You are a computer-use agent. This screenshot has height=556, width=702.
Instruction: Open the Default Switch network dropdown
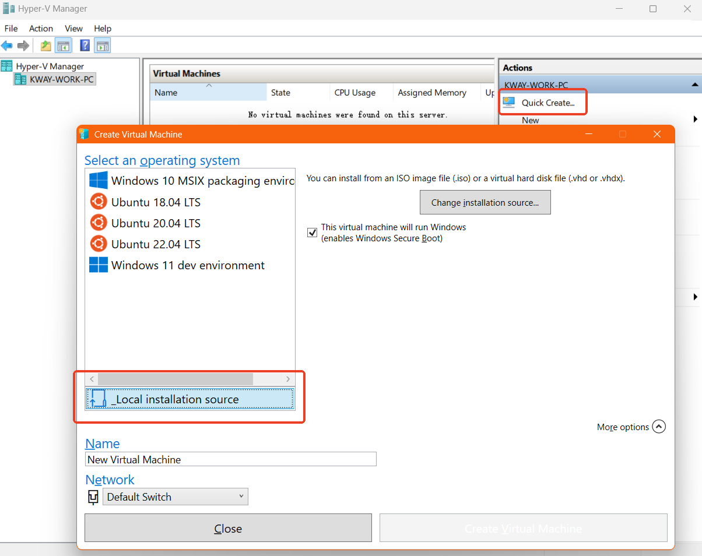click(x=175, y=497)
